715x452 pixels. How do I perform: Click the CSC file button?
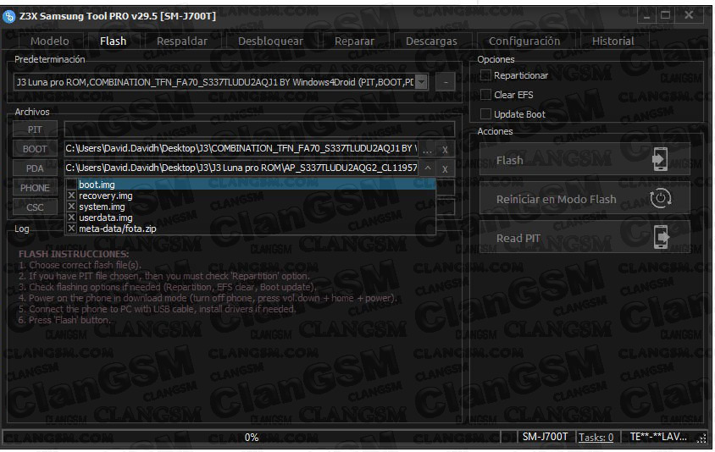click(x=35, y=207)
